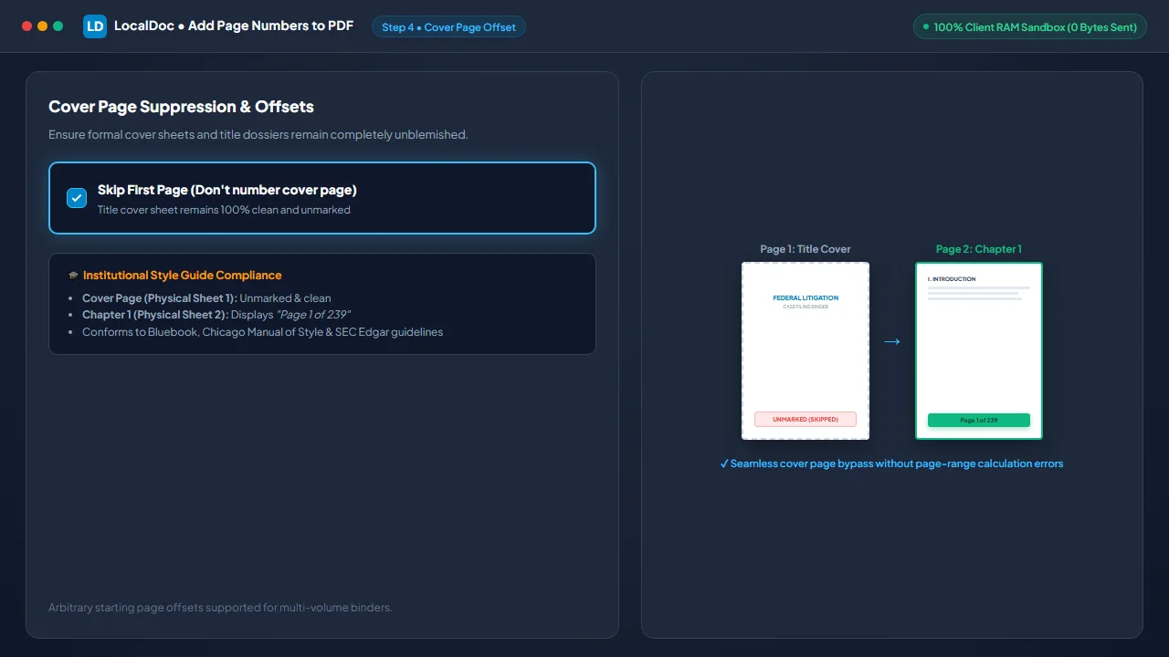Click the red close window dot
This screenshot has width=1169, height=657.
coord(26,26)
